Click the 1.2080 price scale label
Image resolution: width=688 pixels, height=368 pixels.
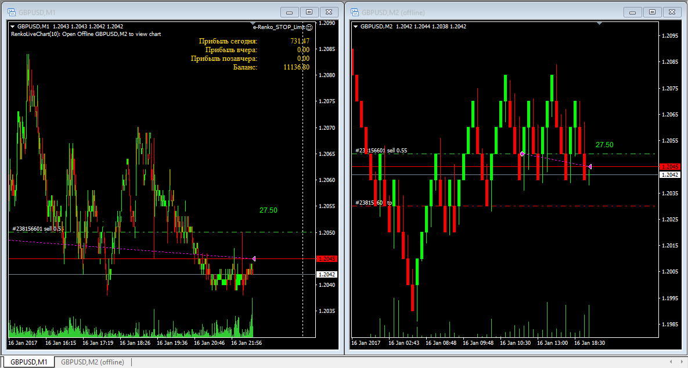[x=327, y=75]
